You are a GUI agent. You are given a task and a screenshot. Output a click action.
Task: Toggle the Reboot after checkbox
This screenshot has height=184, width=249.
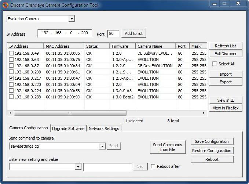point(153,166)
